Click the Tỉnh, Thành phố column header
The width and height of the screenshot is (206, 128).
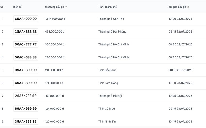(107, 7)
